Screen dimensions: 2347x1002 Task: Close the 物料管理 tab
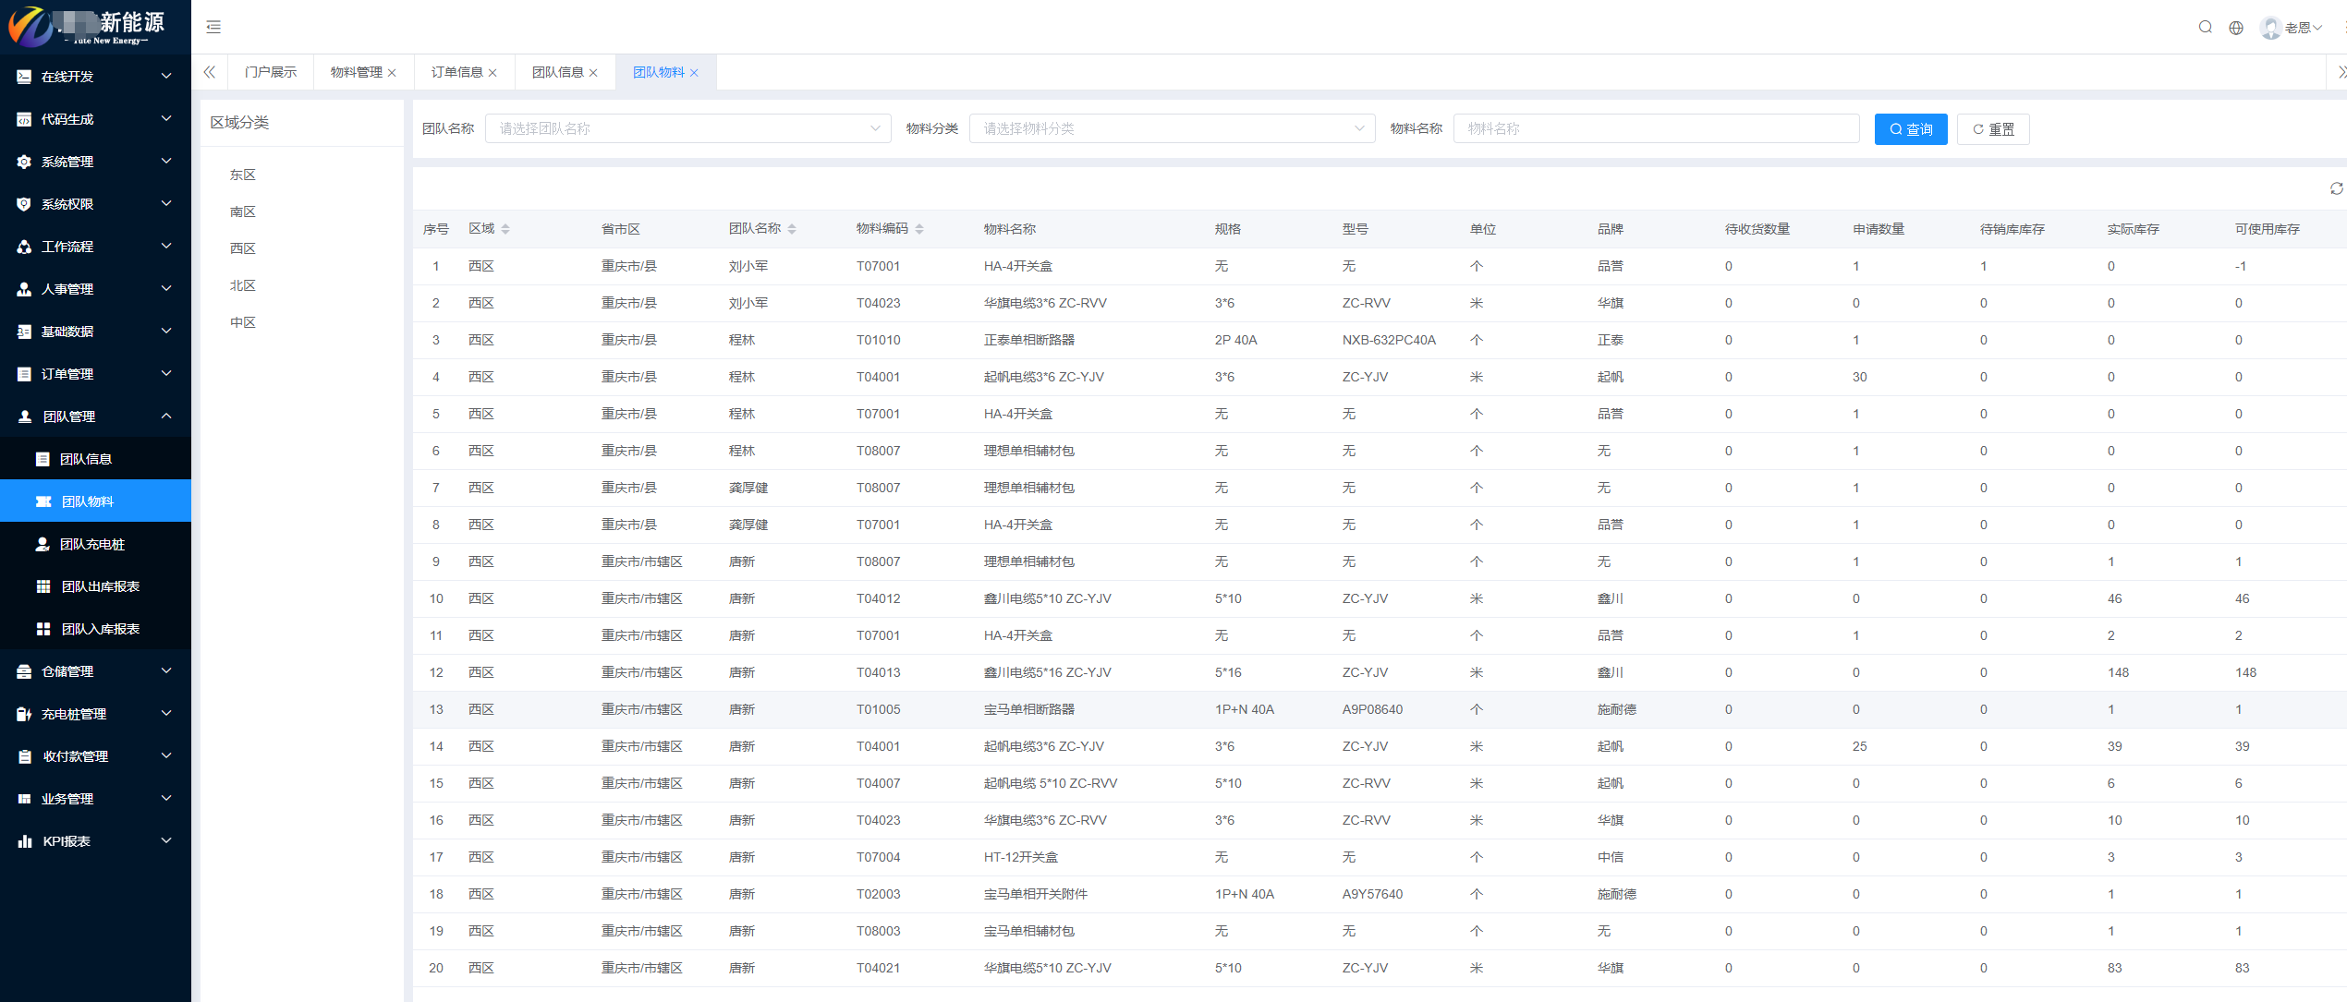click(x=392, y=73)
